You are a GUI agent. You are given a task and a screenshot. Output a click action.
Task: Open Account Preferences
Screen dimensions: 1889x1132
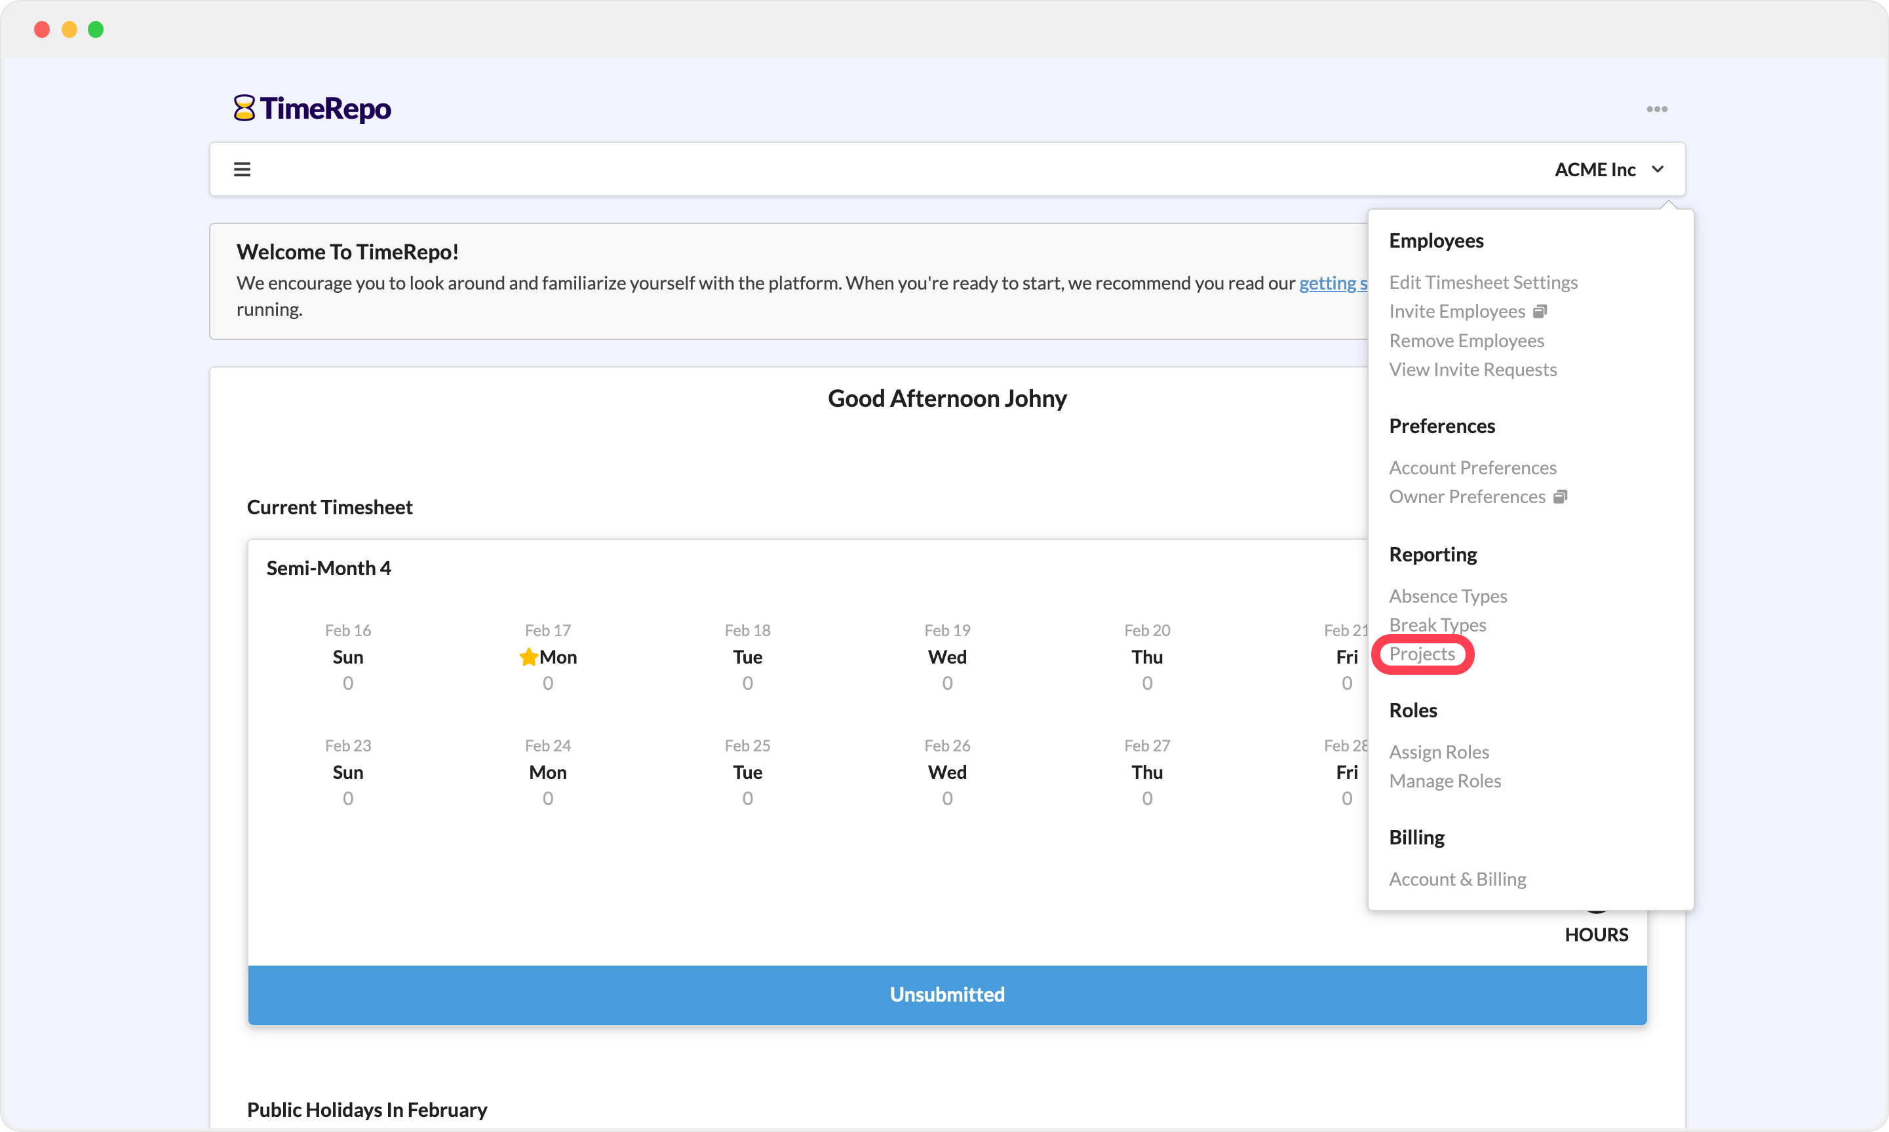pos(1472,468)
